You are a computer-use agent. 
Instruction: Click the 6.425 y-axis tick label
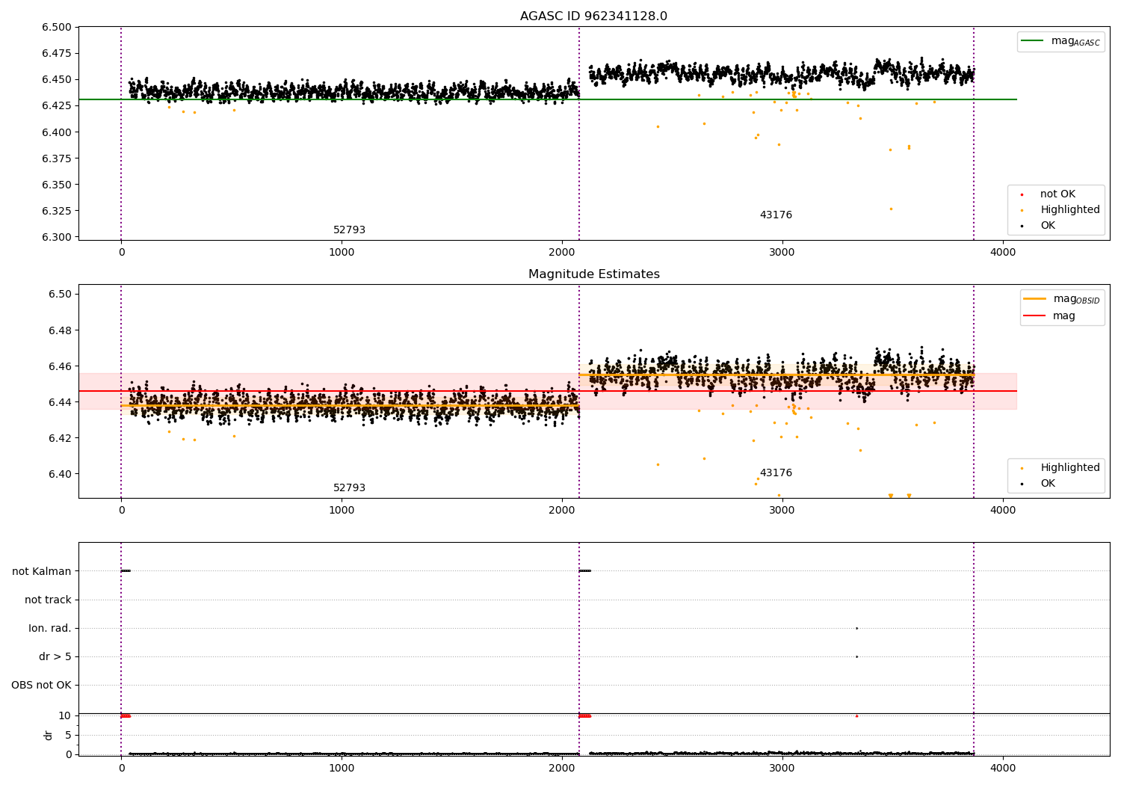pos(57,106)
